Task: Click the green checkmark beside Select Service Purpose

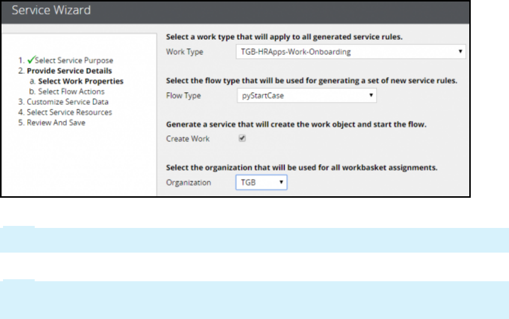Action: click(x=31, y=60)
